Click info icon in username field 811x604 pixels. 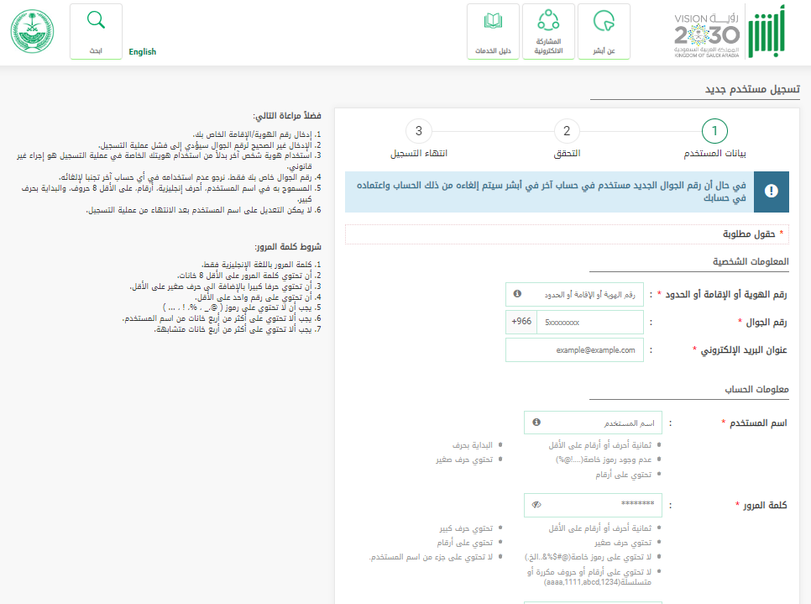[536, 423]
